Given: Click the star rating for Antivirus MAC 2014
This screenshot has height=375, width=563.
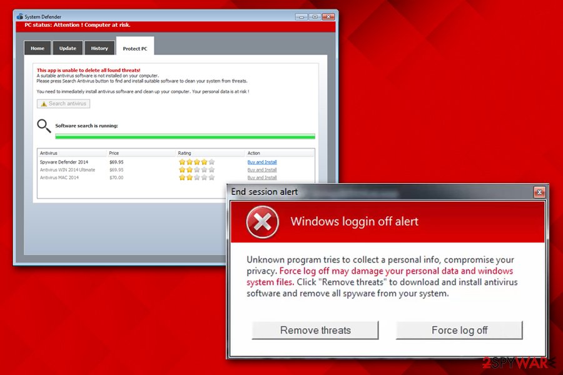Looking at the screenshot, I should 197,177.
